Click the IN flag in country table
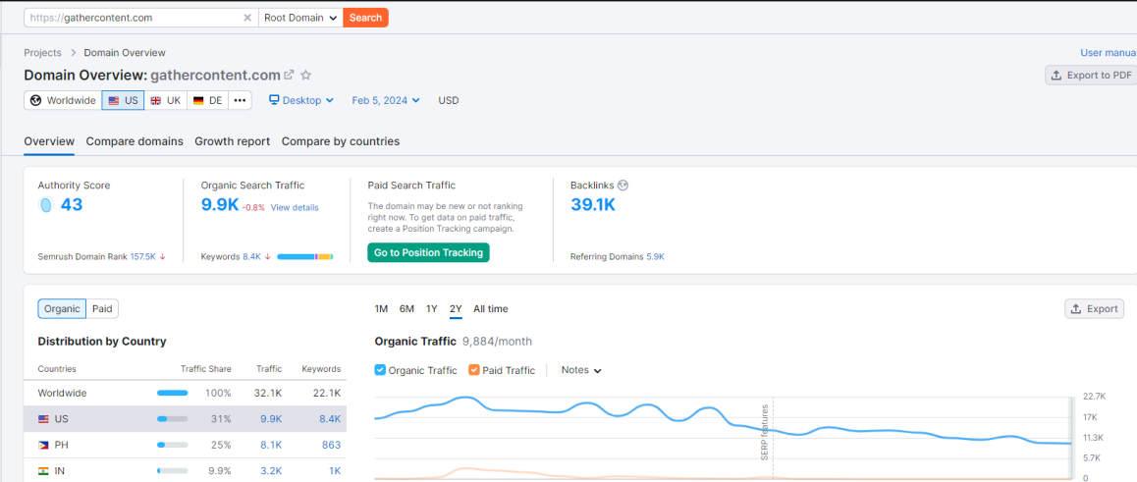 point(43,471)
